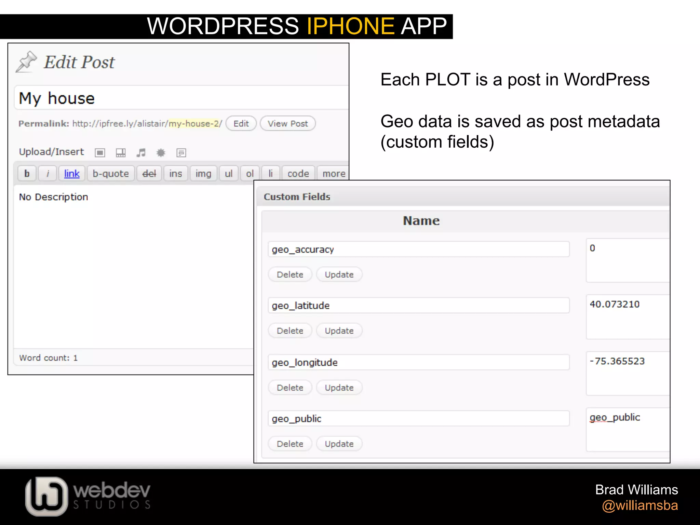
Task: Click the geo_longitude name field
Action: (x=419, y=362)
